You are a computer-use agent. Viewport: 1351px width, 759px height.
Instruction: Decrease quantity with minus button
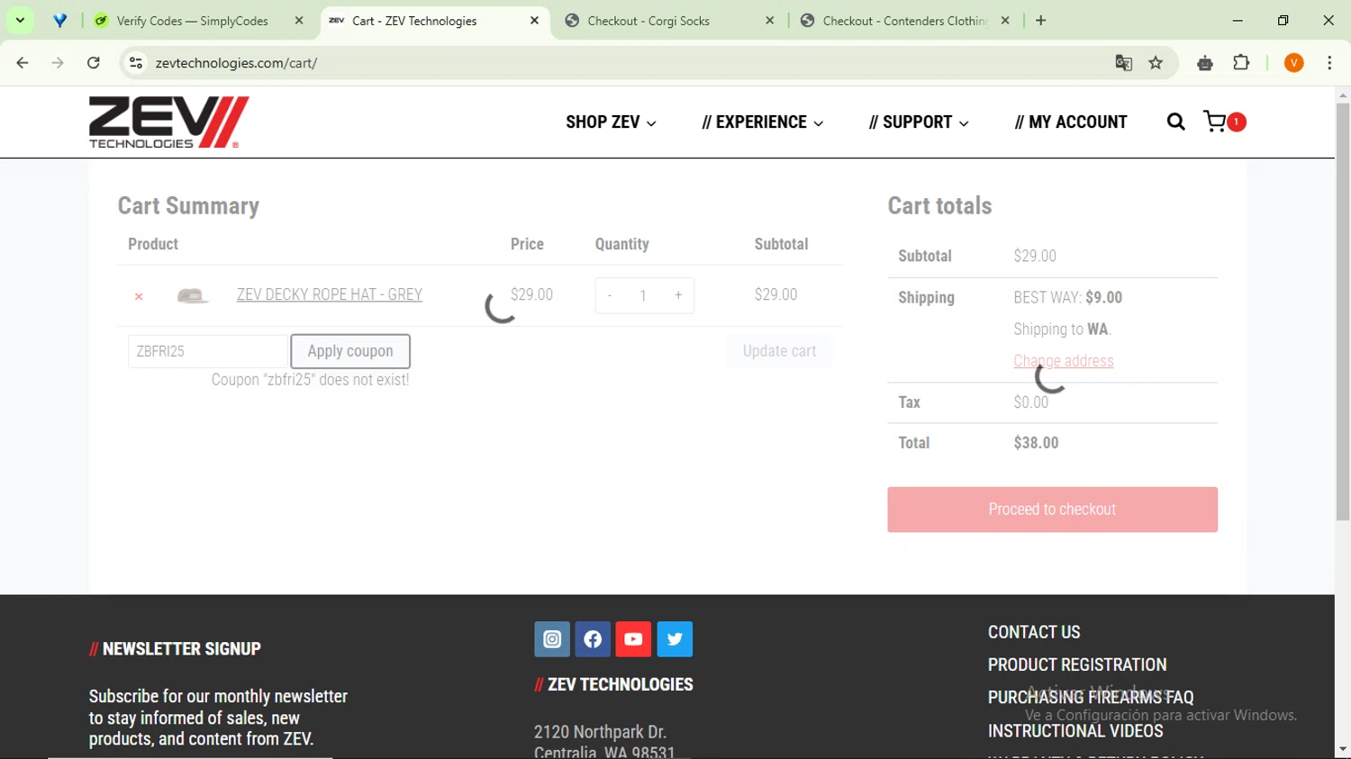610,295
